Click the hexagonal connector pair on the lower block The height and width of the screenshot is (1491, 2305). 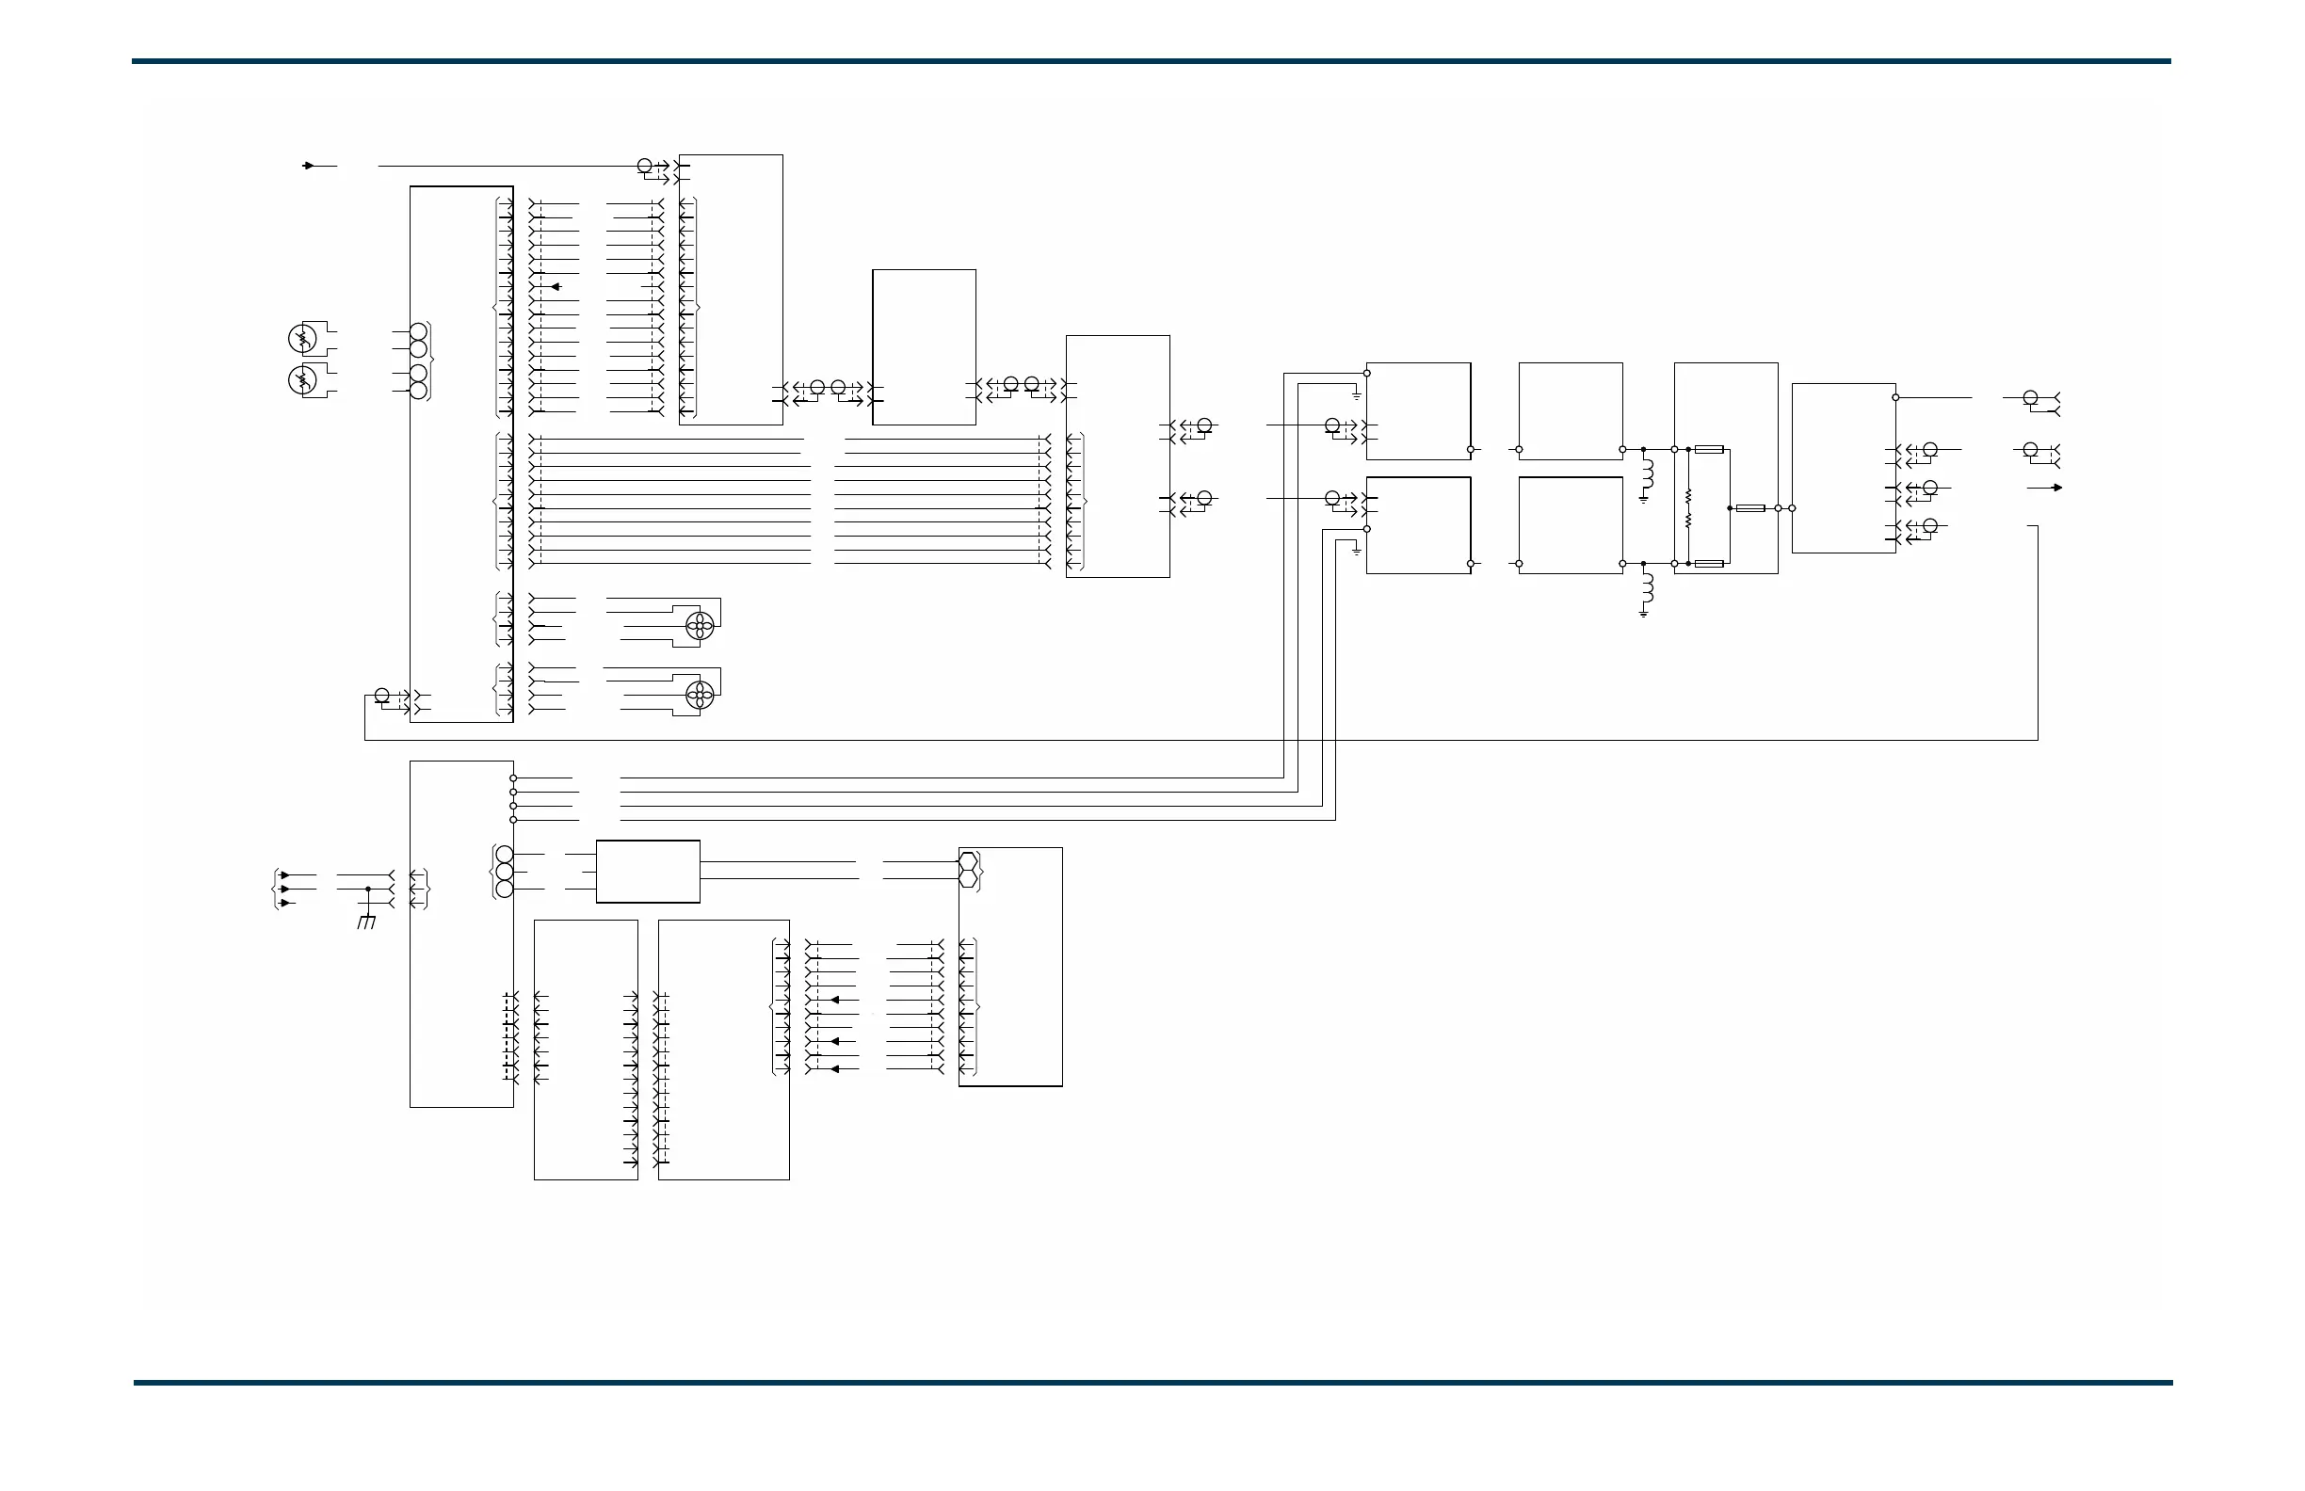click(969, 870)
